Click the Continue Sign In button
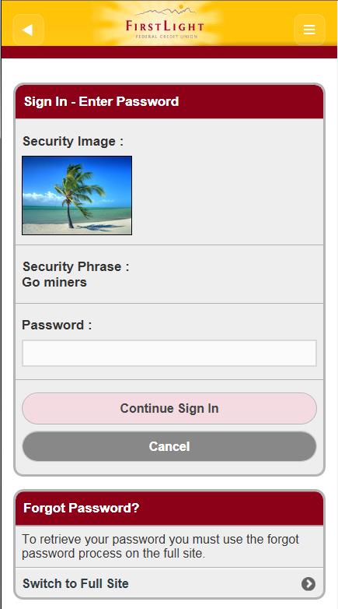The image size is (338, 609). (x=169, y=408)
